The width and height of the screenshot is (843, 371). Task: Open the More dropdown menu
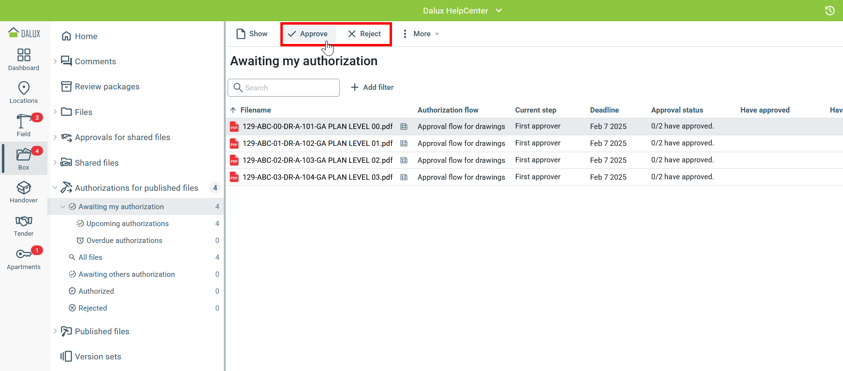click(x=421, y=34)
